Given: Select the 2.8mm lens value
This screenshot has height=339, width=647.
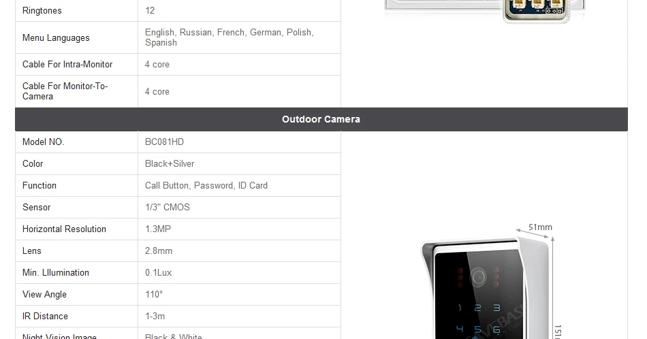Looking at the screenshot, I should pos(159,251).
